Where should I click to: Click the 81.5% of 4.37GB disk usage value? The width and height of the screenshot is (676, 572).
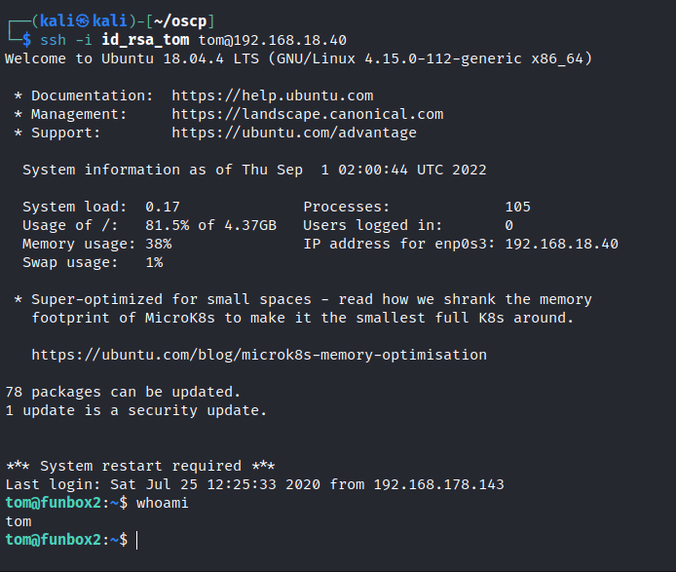tap(210, 225)
